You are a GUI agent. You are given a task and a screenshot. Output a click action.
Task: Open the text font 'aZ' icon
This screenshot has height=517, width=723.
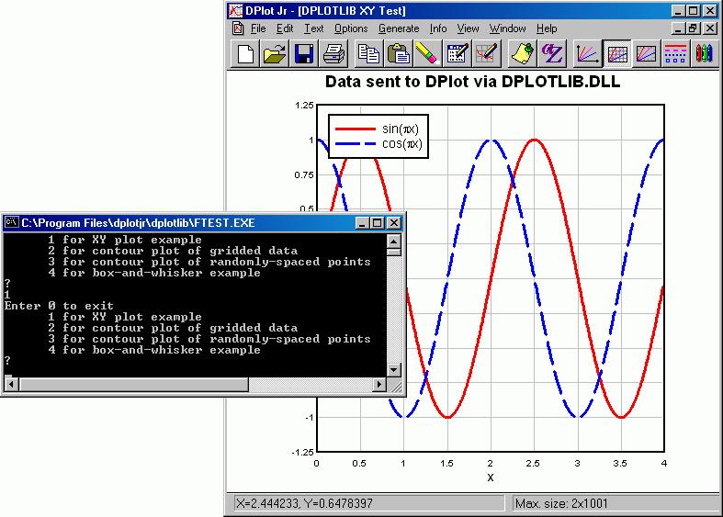pos(551,53)
